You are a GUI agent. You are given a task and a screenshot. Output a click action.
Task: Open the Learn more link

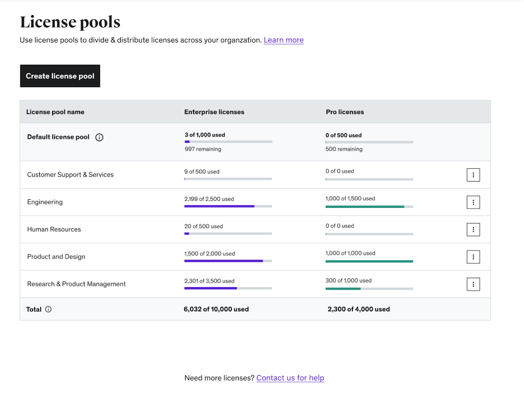(x=283, y=40)
